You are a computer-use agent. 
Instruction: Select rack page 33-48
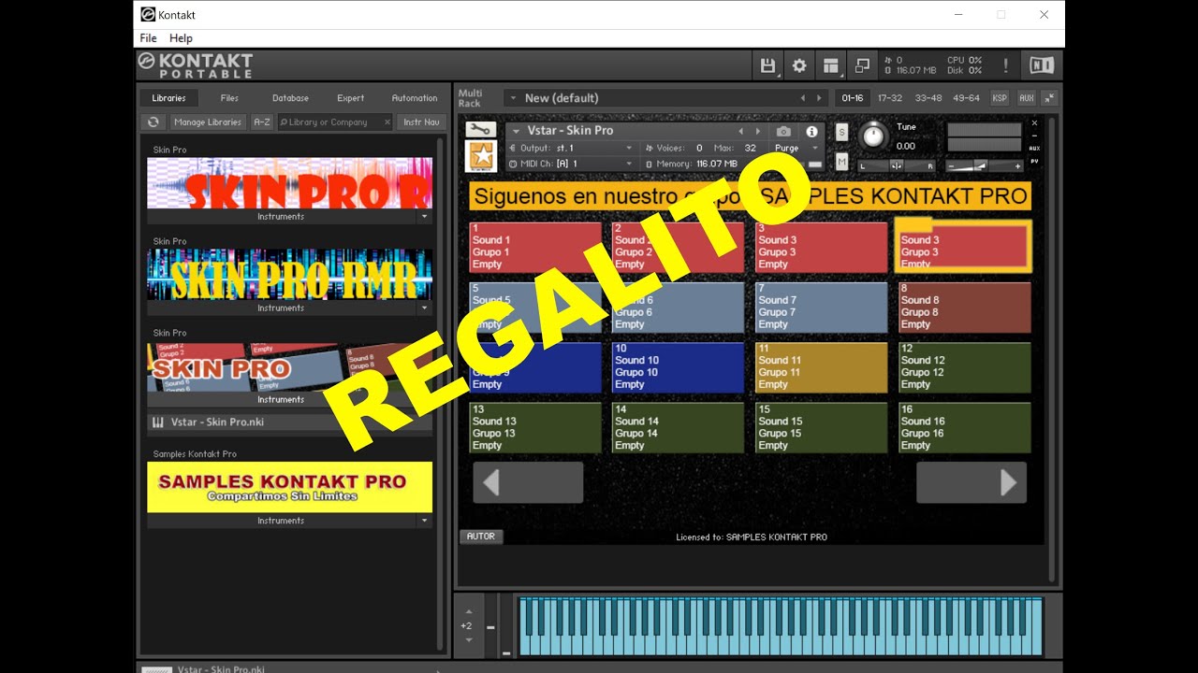pos(928,98)
